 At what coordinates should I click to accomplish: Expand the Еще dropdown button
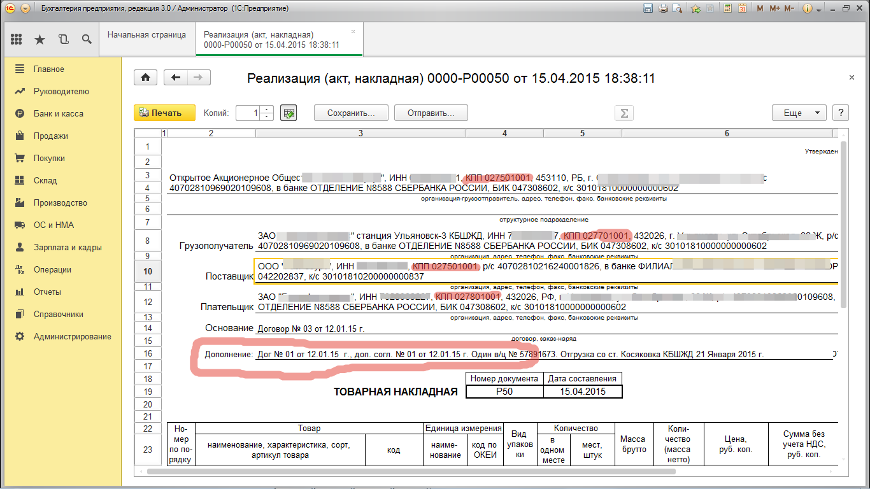[799, 113]
